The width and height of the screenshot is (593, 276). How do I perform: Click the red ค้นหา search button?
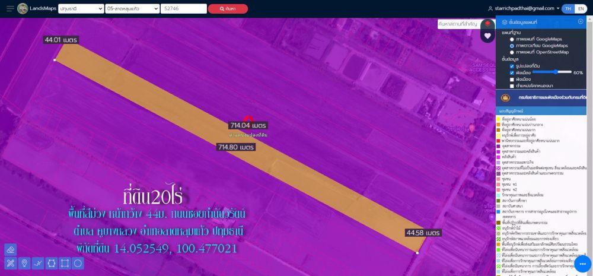tap(228, 9)
